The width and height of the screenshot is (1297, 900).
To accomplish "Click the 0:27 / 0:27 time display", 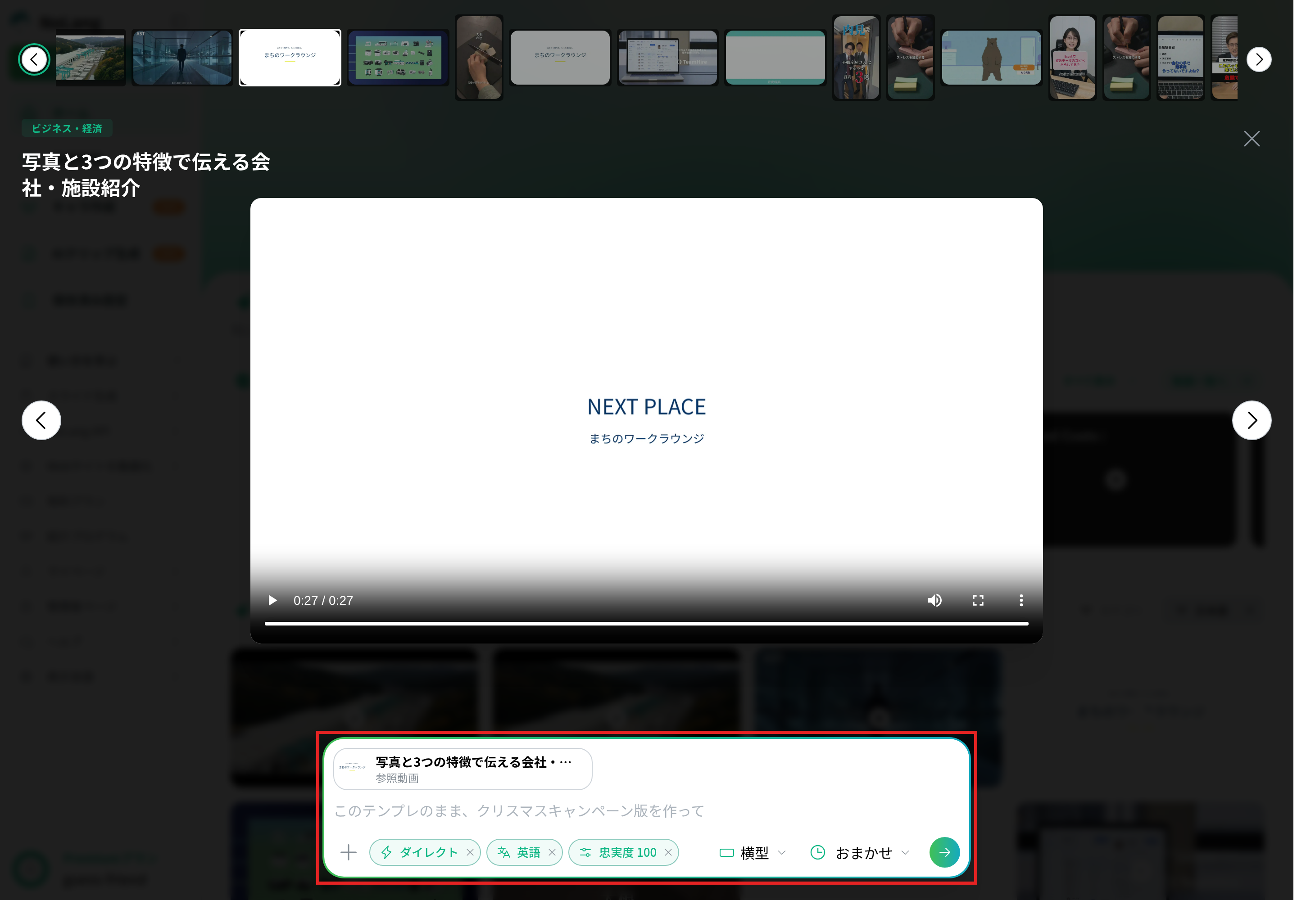I will 323,601.
